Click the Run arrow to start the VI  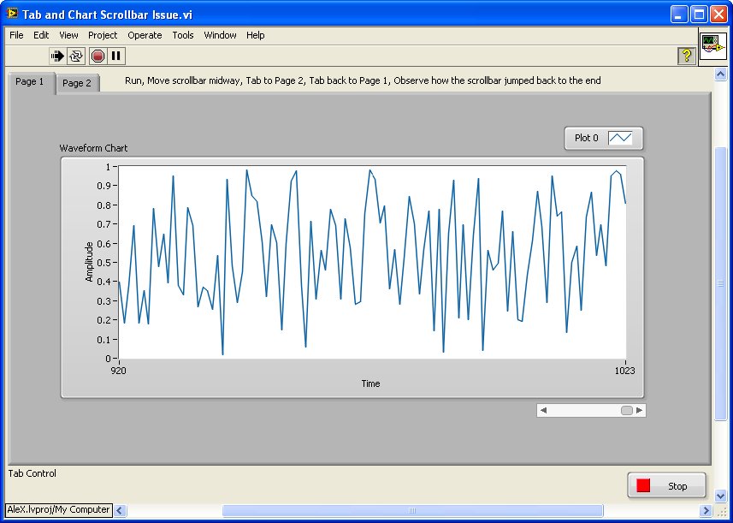pos(57,56)
